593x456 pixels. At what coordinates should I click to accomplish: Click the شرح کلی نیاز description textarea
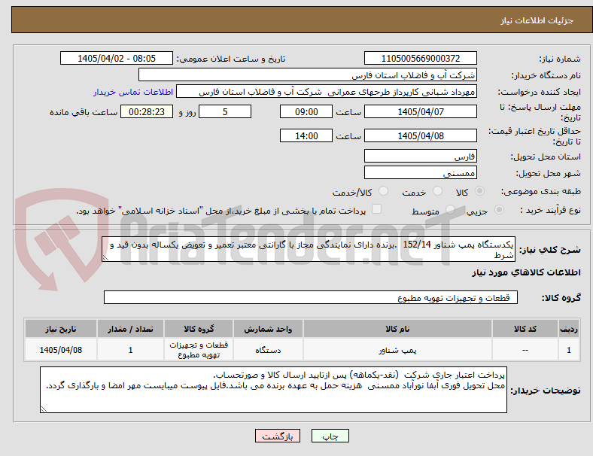[x=309, y=250]
